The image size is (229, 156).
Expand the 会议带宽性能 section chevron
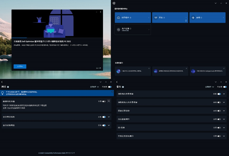pos(109,117)
